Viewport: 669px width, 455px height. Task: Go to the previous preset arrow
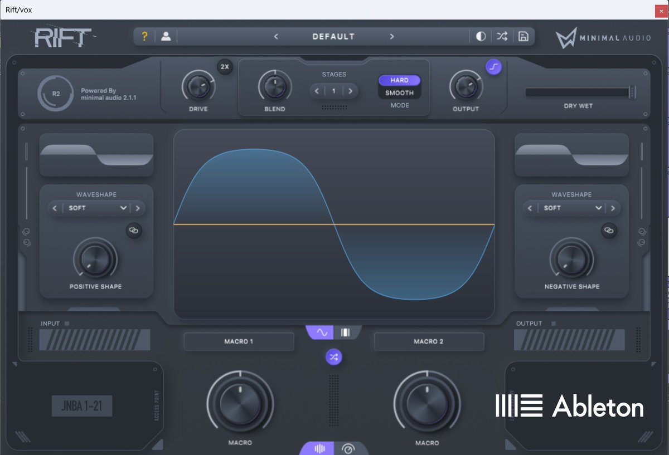276,37
